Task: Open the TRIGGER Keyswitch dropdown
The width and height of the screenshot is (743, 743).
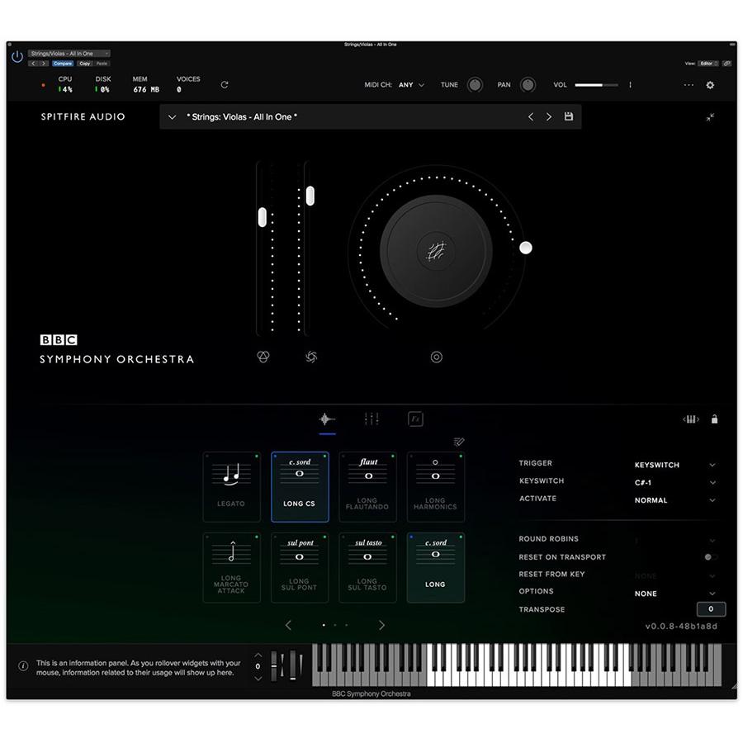Action: (x=674, y=465)
